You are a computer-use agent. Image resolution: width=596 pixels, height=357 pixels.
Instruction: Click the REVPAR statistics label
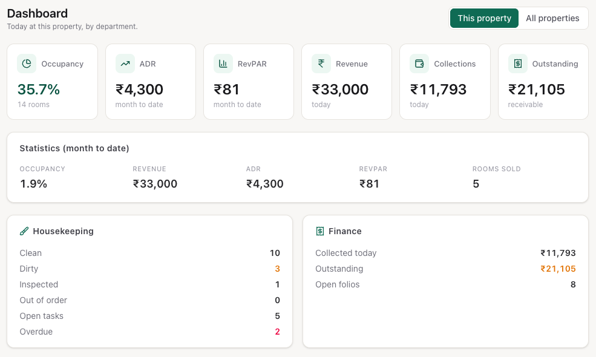373,169
